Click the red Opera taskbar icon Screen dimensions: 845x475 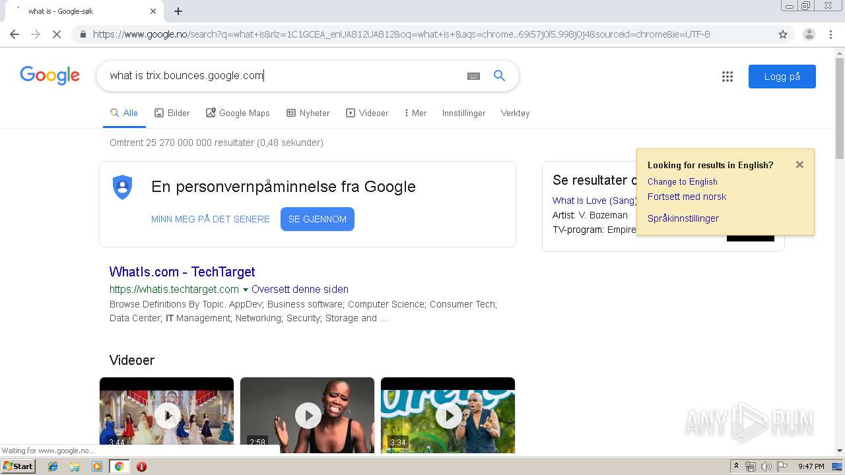click(141, 466)
